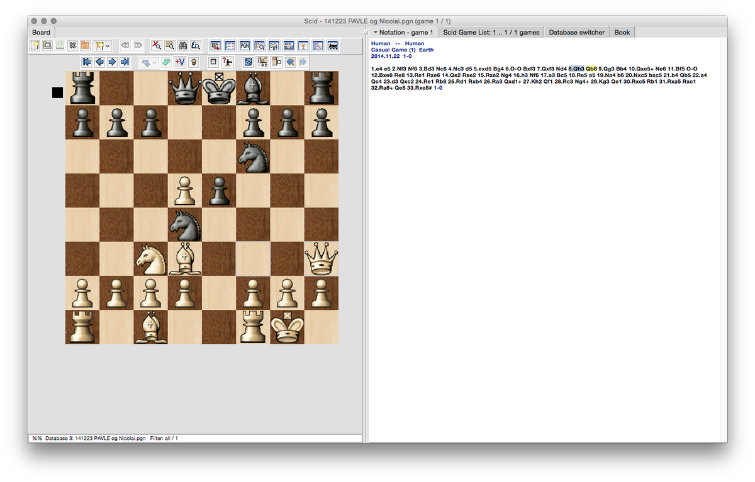Click move 8.Qh3 in the notation

576,68
